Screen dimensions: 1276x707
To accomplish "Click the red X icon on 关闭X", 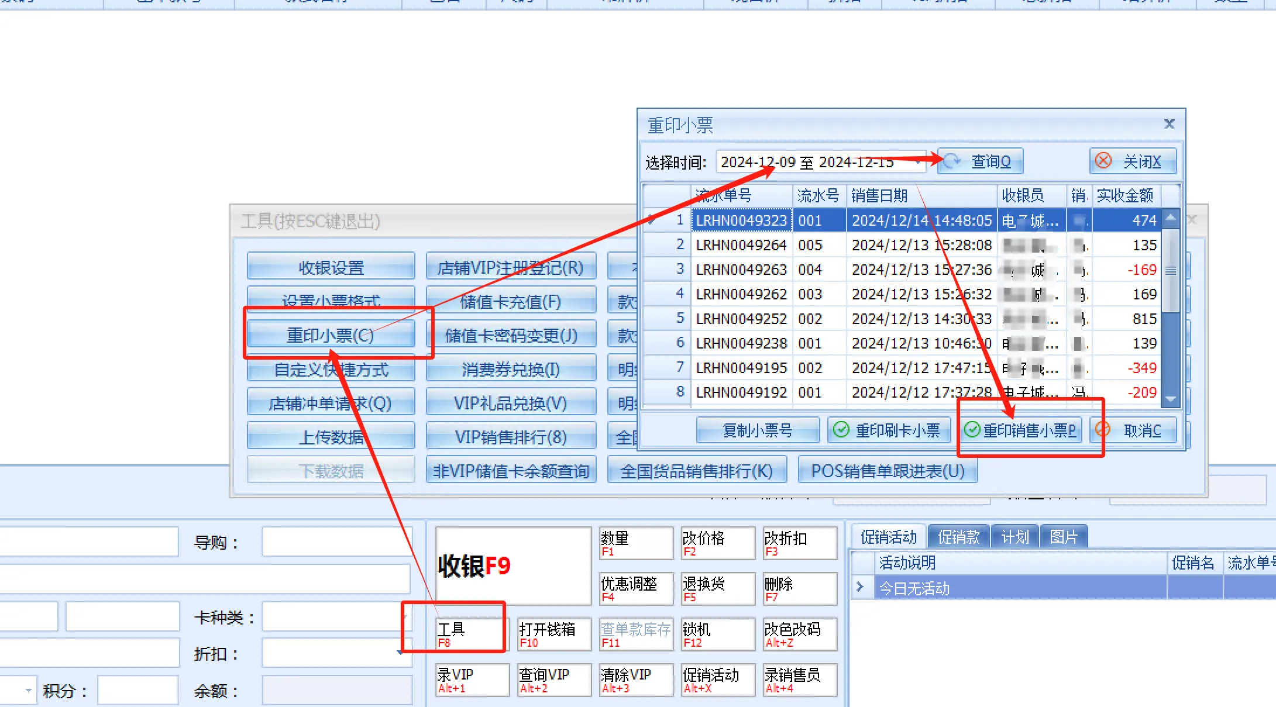I will pyautogui.click(x=1103, y=161).
